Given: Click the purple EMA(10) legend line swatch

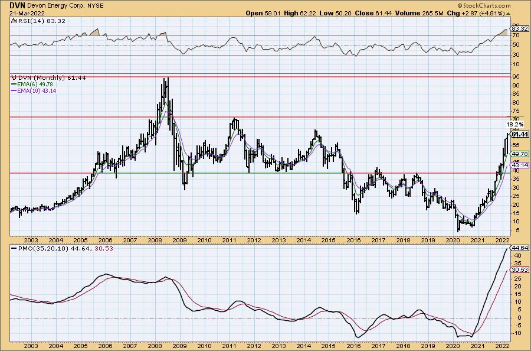Looking at the screenshot, I should [14, 91].
